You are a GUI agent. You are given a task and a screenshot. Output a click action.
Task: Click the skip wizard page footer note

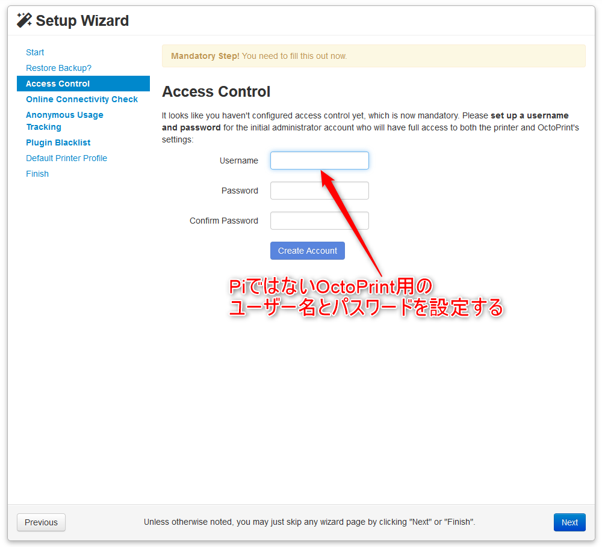click(x=309, y=522)
